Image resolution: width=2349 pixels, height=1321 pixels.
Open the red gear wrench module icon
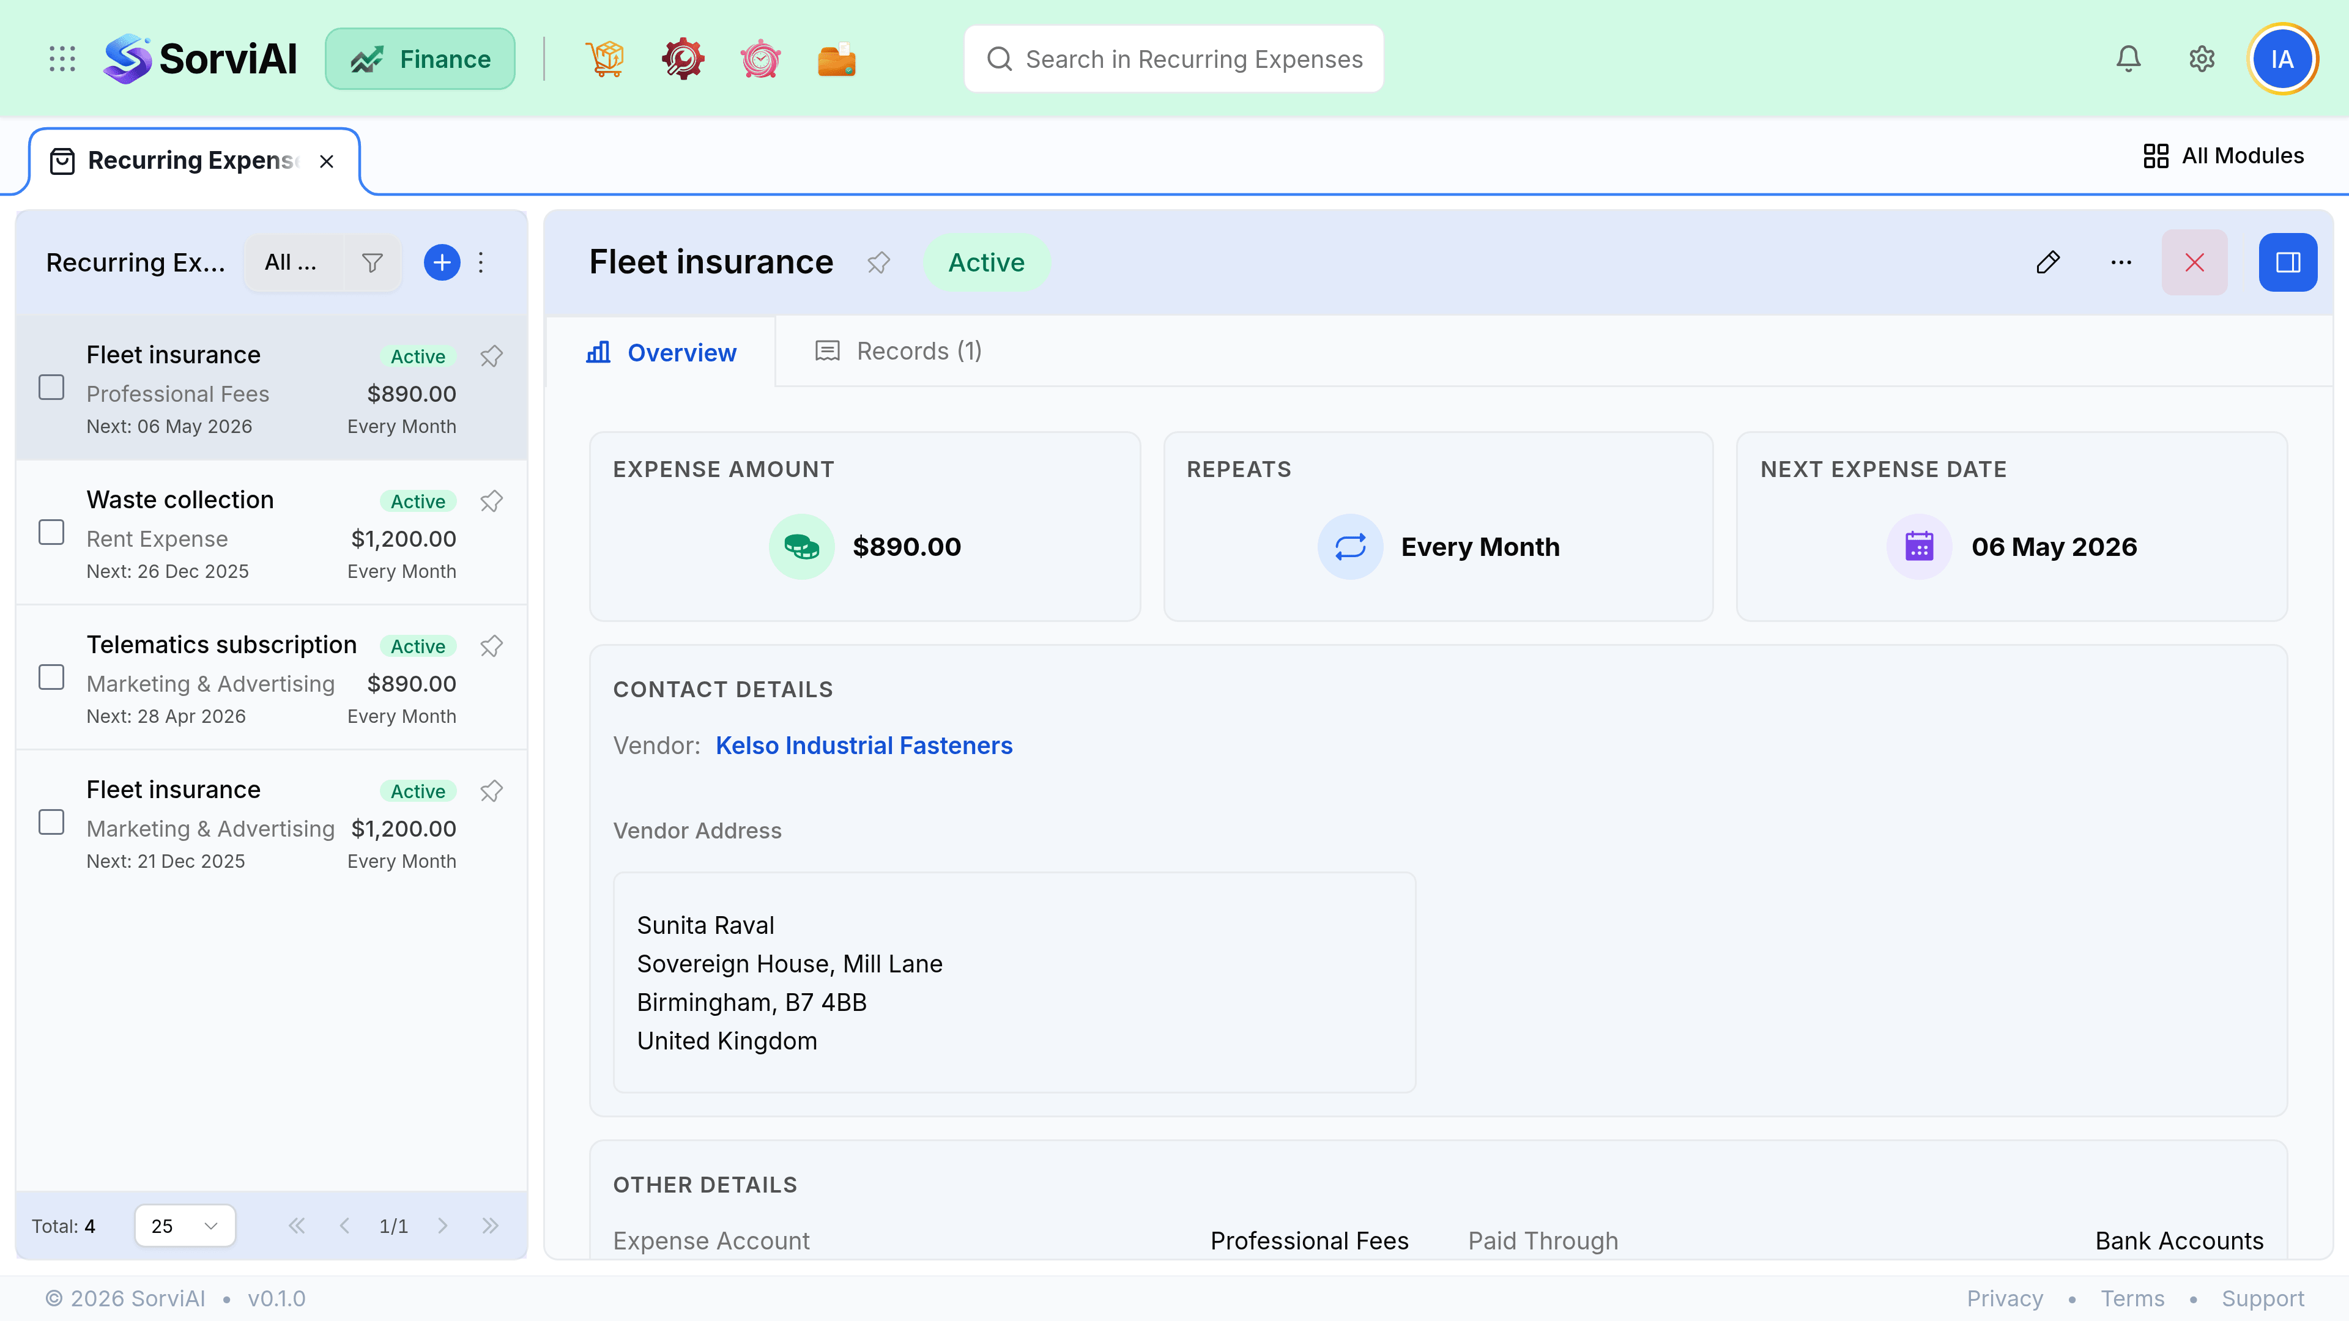[x=682, y=59]
